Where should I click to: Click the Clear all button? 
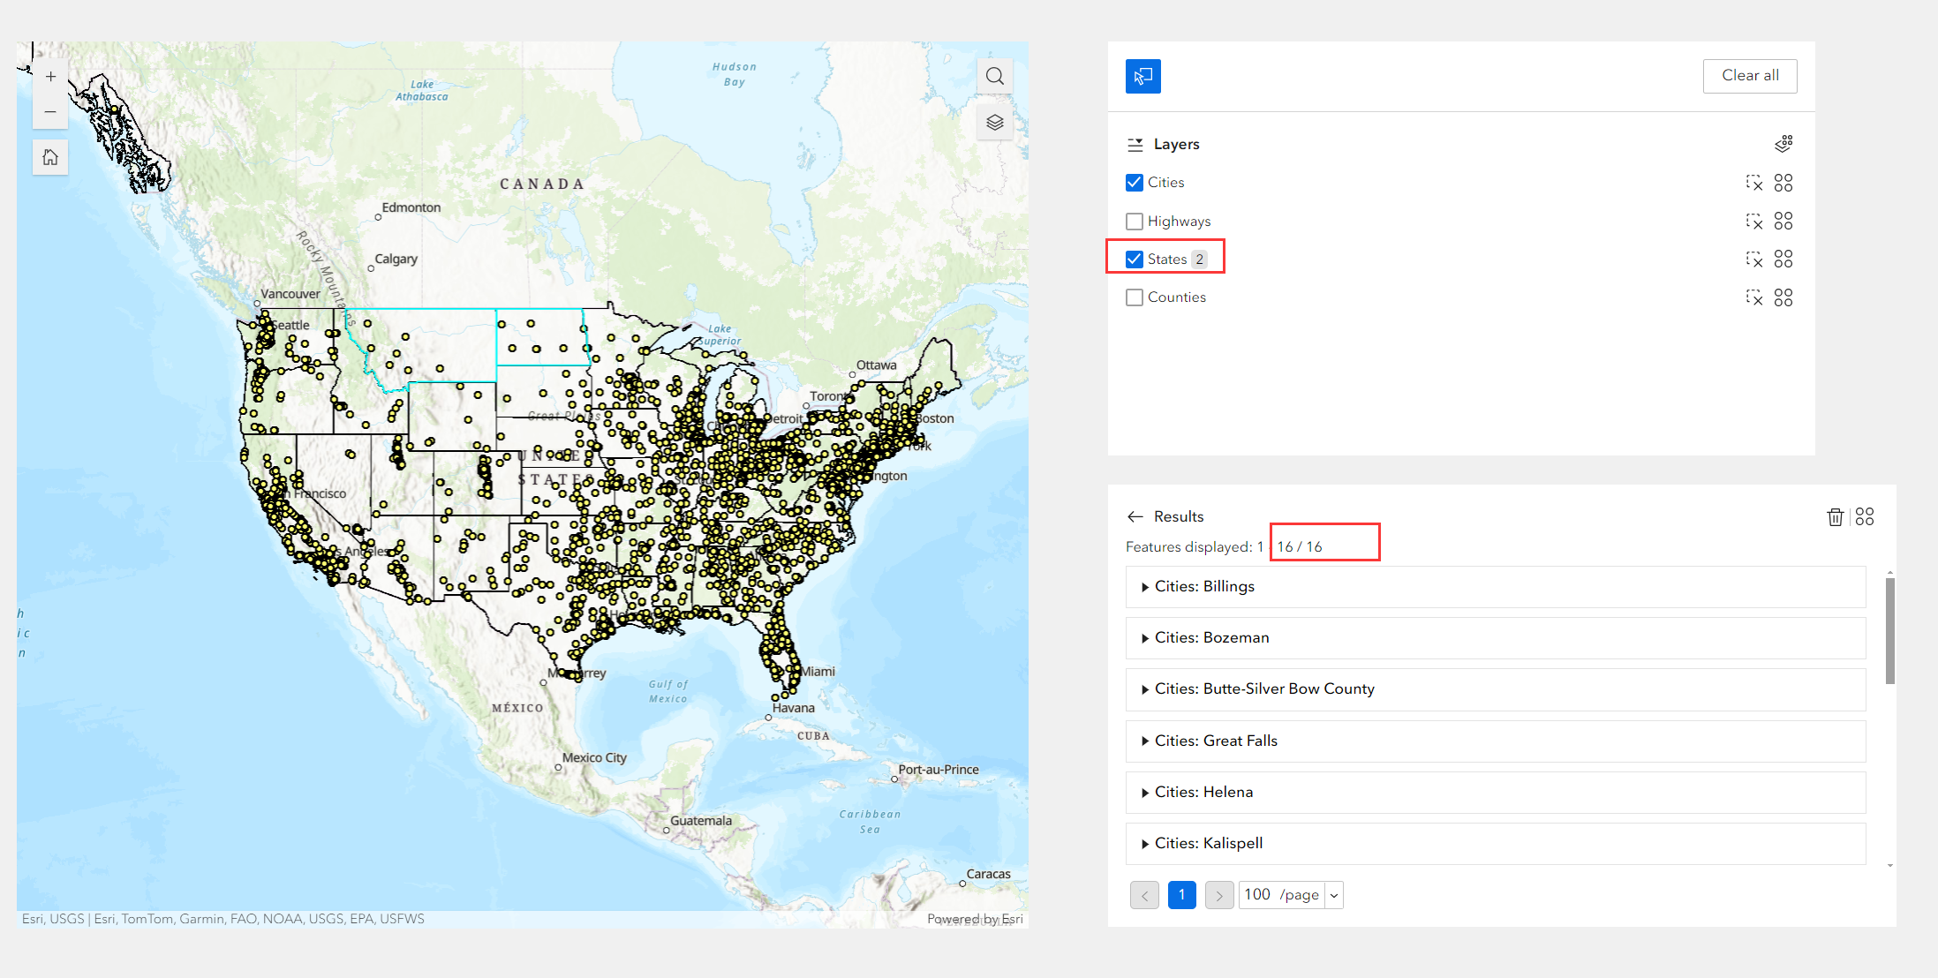[x=1750, y=76]
